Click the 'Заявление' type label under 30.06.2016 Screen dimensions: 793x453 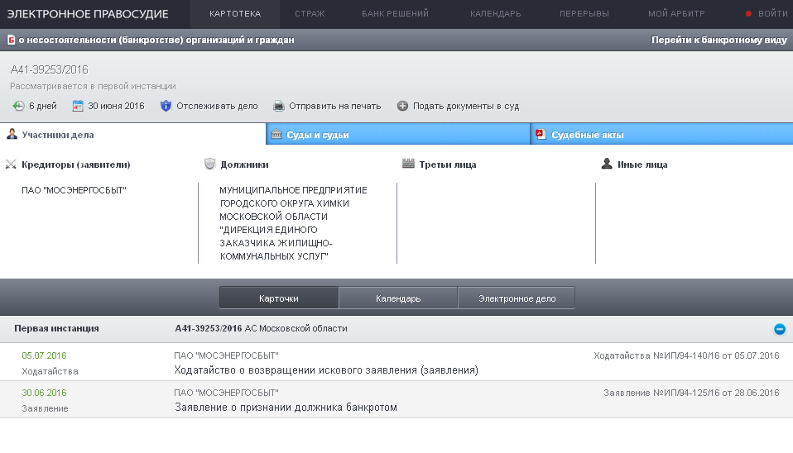(x=45, y=408)
